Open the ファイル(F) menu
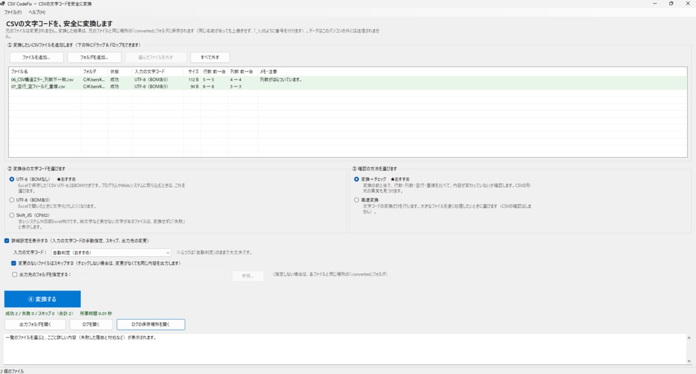Viewport: 696px width, 374px height. coord(13,12)
